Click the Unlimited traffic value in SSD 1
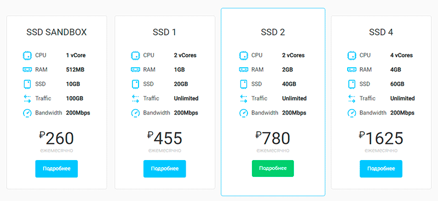 pyautogui.click(x=186, y=99)
